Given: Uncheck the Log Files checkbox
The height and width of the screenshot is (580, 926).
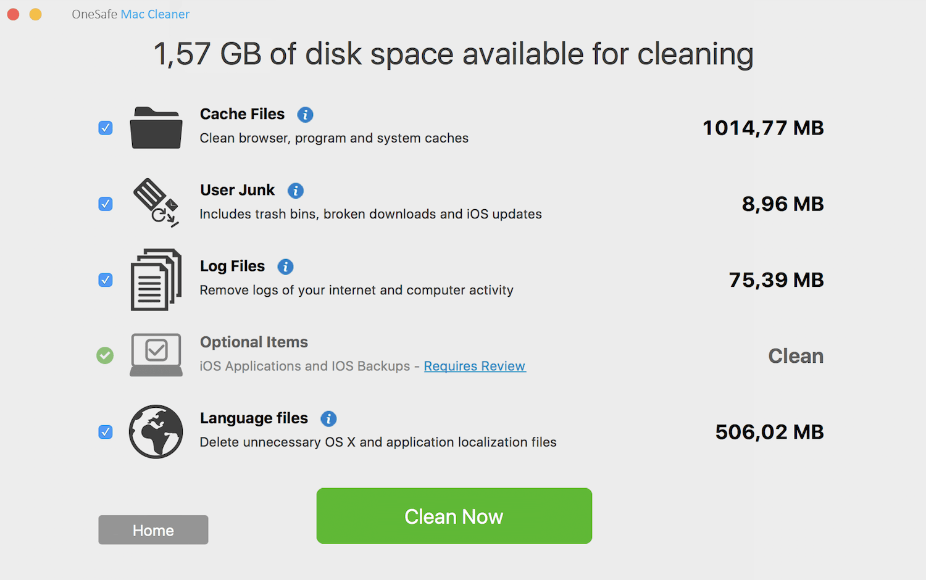Looking at the screenshot, I should [x=105, y=280].
